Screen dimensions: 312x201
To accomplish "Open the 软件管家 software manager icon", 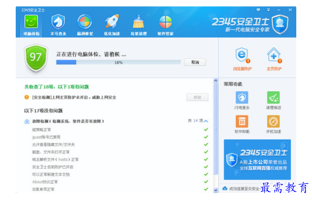I will (x=165, y=22).
